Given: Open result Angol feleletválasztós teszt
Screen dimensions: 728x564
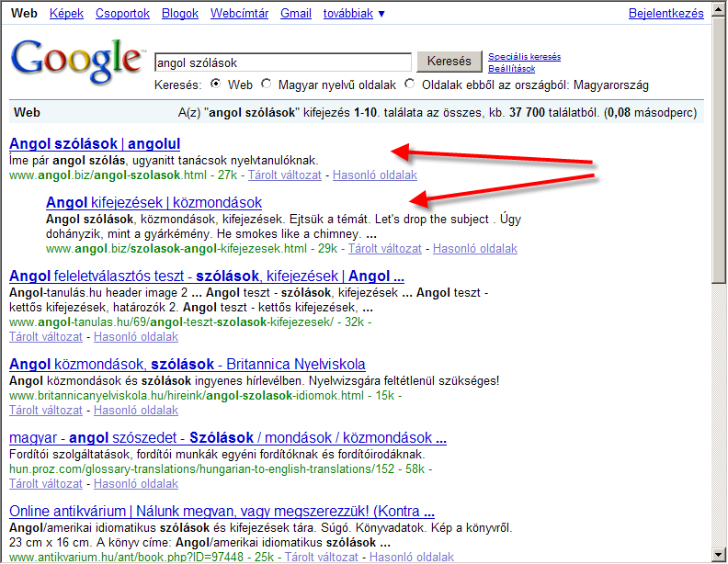Looking at the screenshot, I should coord(207,276).
